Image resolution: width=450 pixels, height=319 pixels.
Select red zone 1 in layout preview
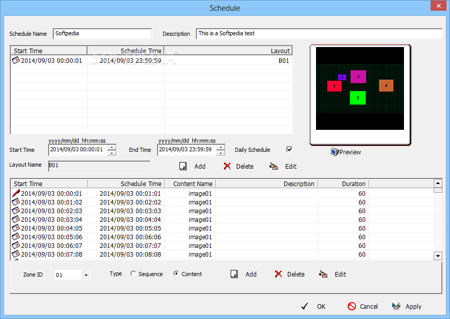click(x=334, y=86)
